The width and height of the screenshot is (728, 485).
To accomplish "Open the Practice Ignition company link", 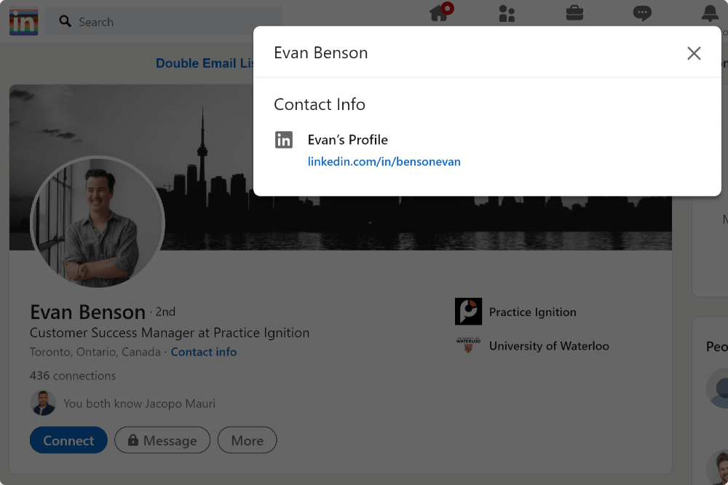I will [x=533, y=312].
